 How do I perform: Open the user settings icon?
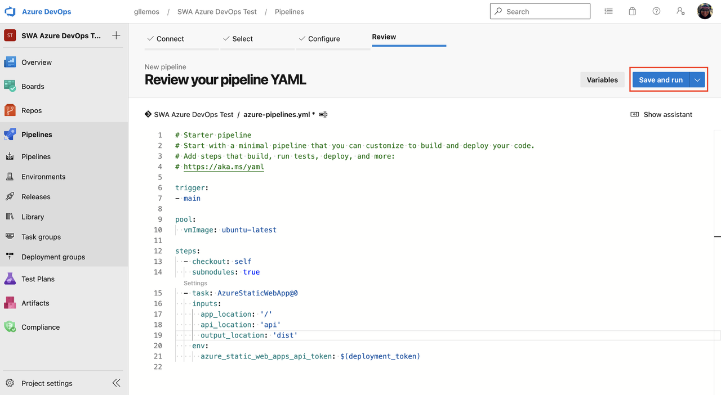[x=680, y=11]
